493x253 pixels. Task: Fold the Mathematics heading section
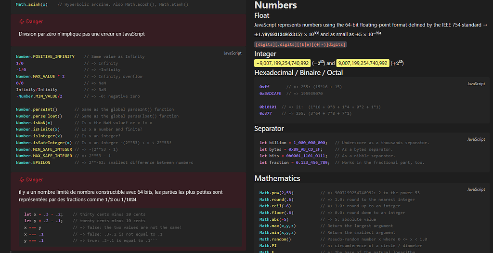coord(277,178)
